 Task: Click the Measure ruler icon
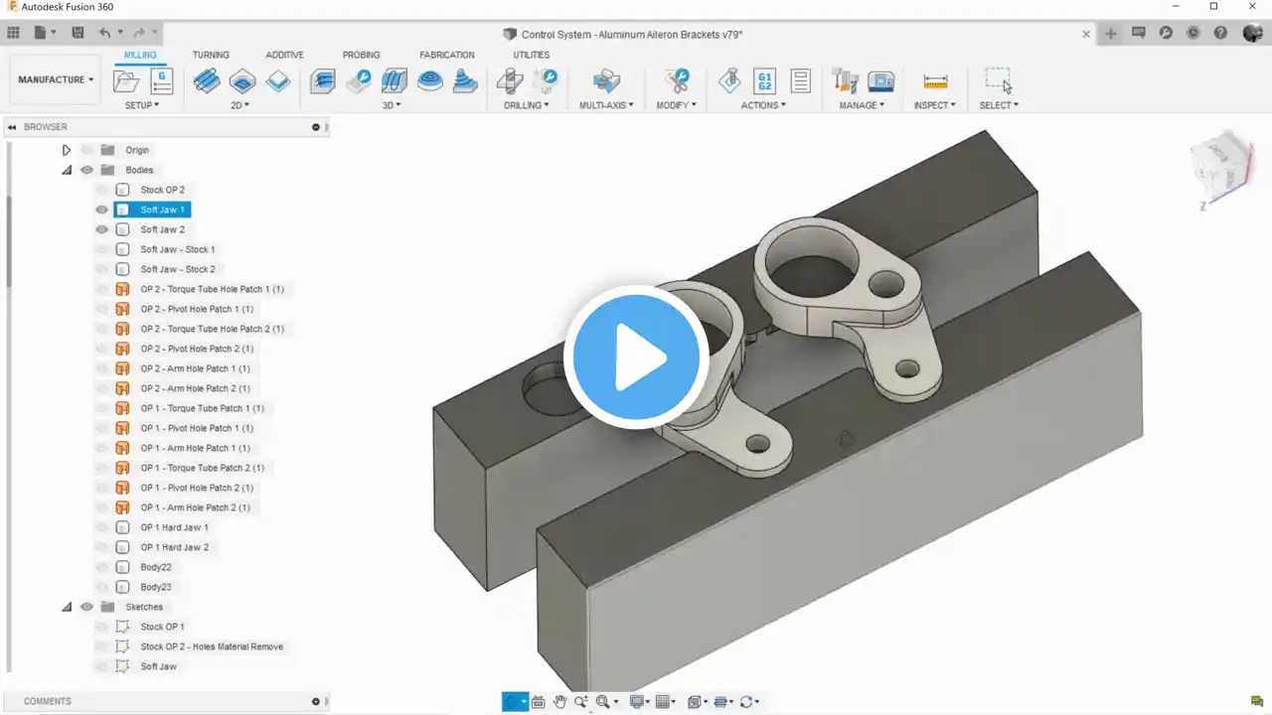[935, 80]
